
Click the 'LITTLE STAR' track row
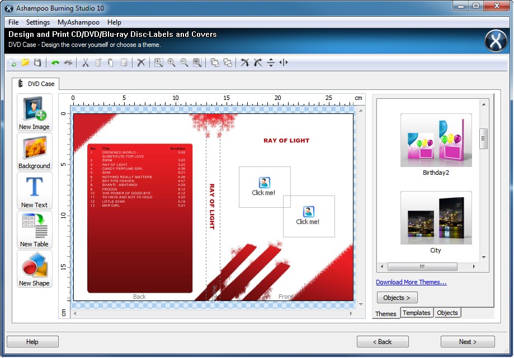pyautogui.click(x=138, y=201)
